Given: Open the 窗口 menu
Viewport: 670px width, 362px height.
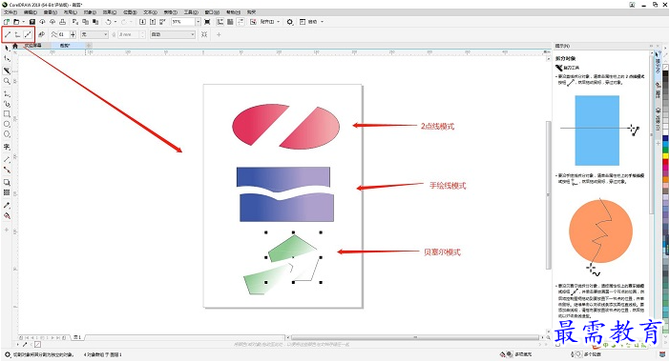Looking at the screenshot, I should [211, 12].
